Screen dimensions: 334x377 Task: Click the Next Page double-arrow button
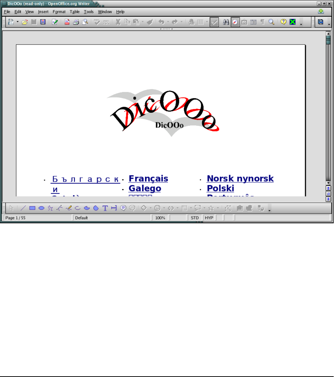[328, 199]
